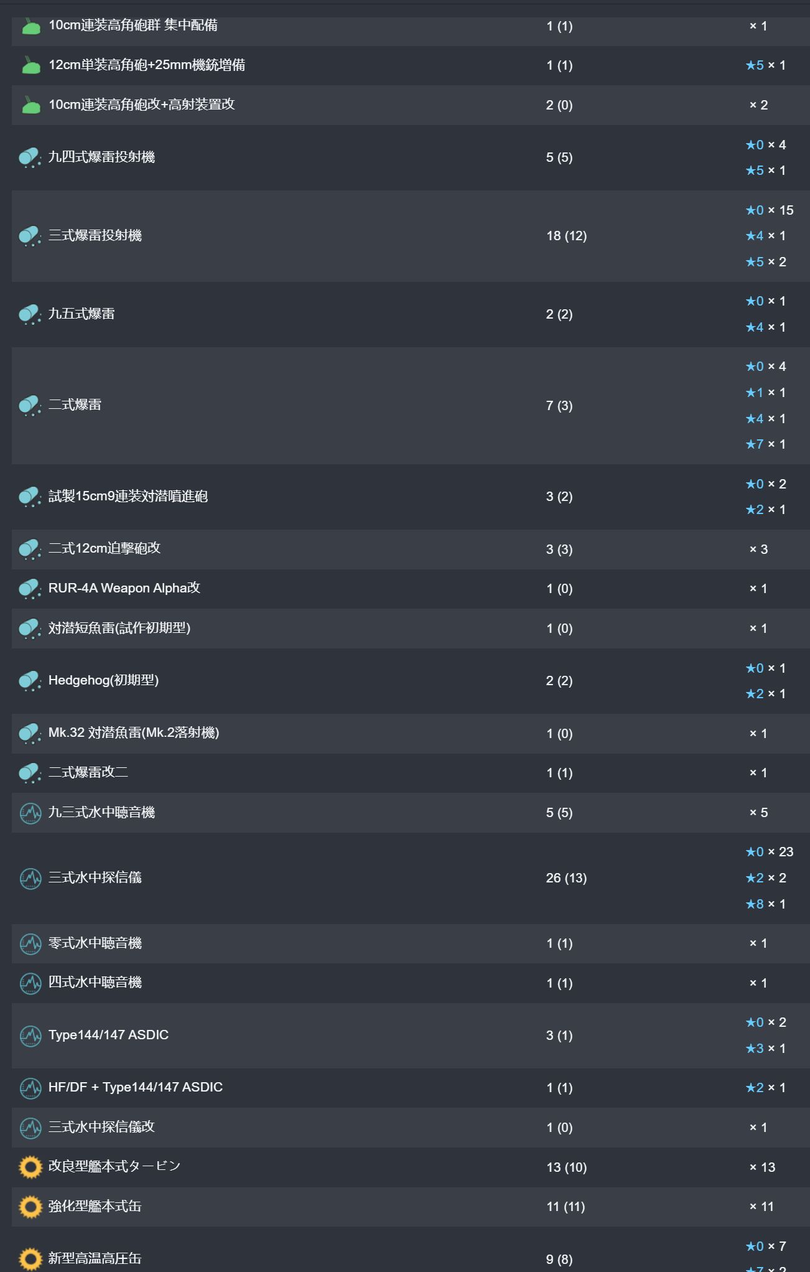The height and width of the screenshot is (1272, 810).
Task: Click the Mk.32 対潜魚雷(Mk.2落射機) name
Action: click(134, 733)
